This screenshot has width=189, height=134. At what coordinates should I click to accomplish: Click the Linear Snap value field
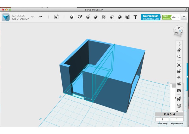[x=162, y=119]
